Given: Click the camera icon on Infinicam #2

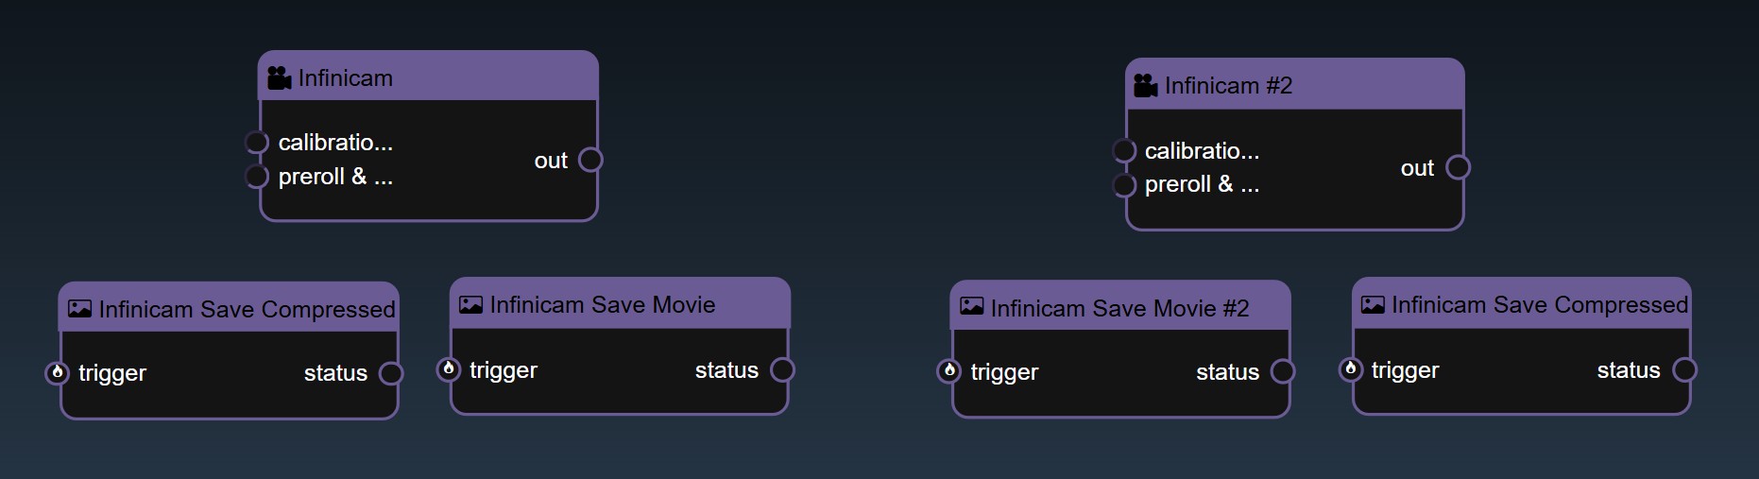Looking at the screenshot, I should pos(1145,86).
